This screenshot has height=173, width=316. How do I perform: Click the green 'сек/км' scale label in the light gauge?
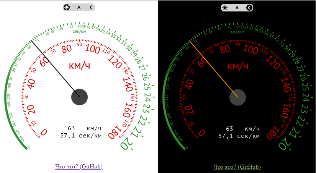(79, 31)
